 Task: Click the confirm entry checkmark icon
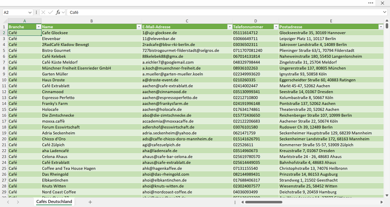(x=50, y=12)
